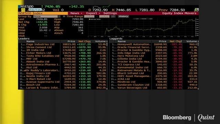Open the Group By None dropdown

47,17
